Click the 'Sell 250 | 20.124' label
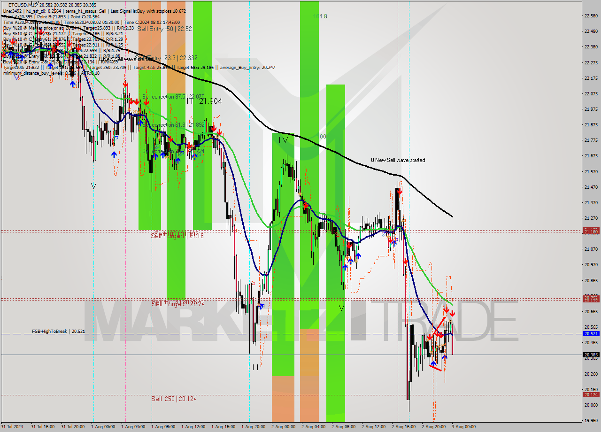This screenshot has width=601, height=432. point(174,399)
